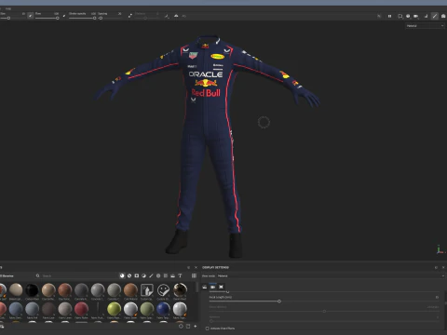The width and height of the screenshot is (447, 335).
Task: Select the filters category icon (half-shaded circle)
Action: point(143,275)
